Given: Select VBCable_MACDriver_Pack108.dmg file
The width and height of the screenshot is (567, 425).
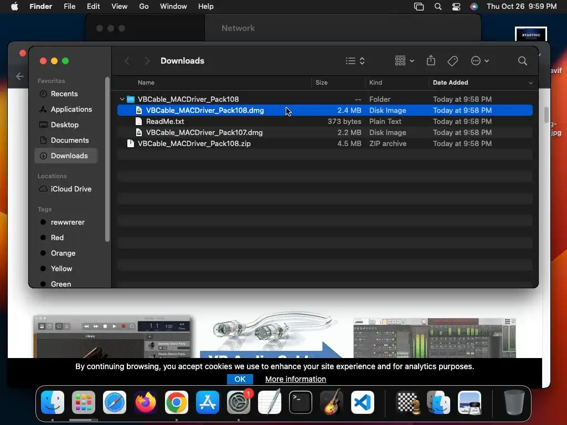Looking at the screenshot, I should click(x=324, y=110).
